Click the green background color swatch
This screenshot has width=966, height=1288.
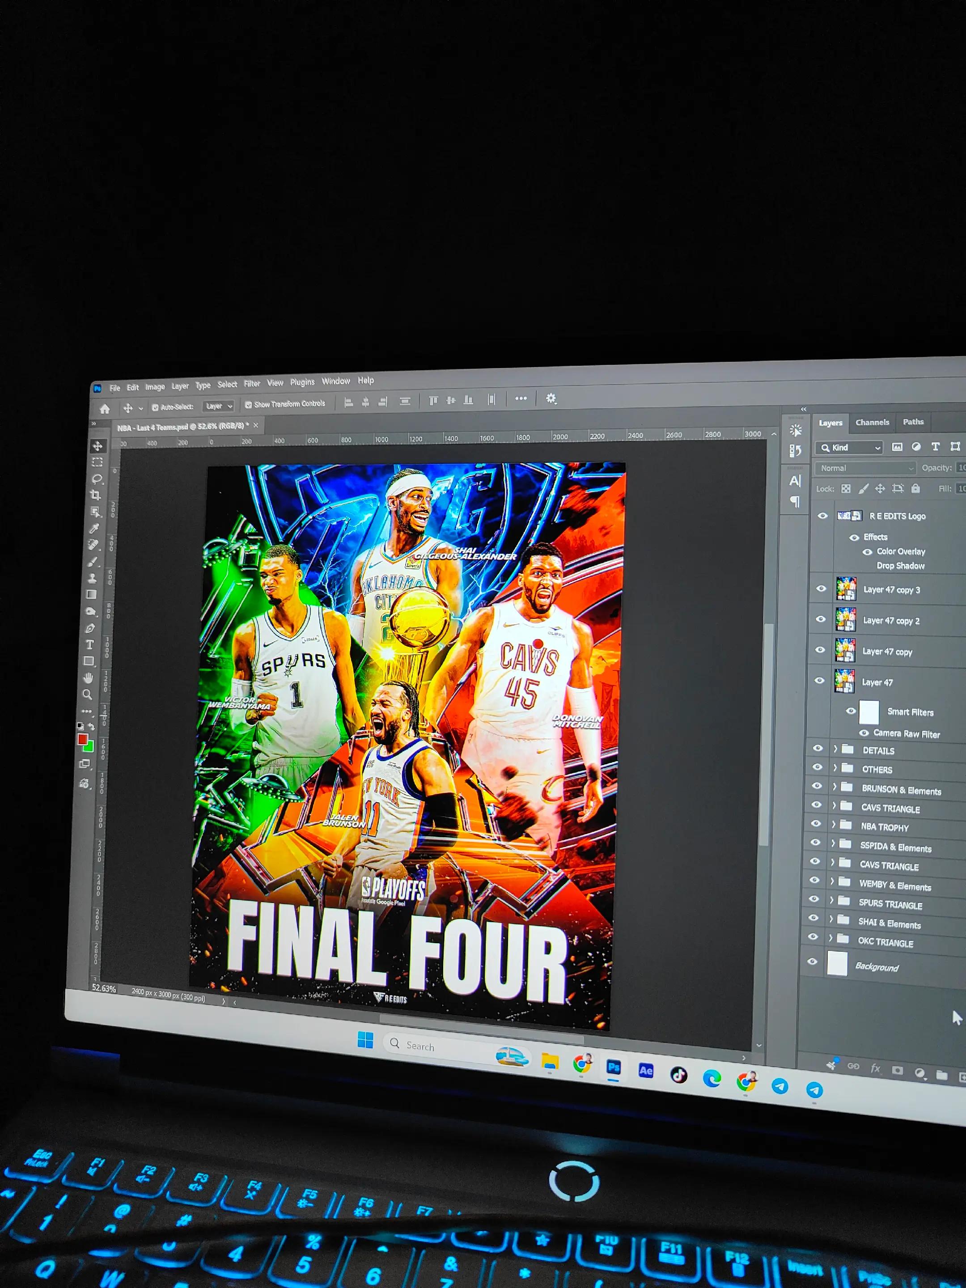[x=89, y=746]
